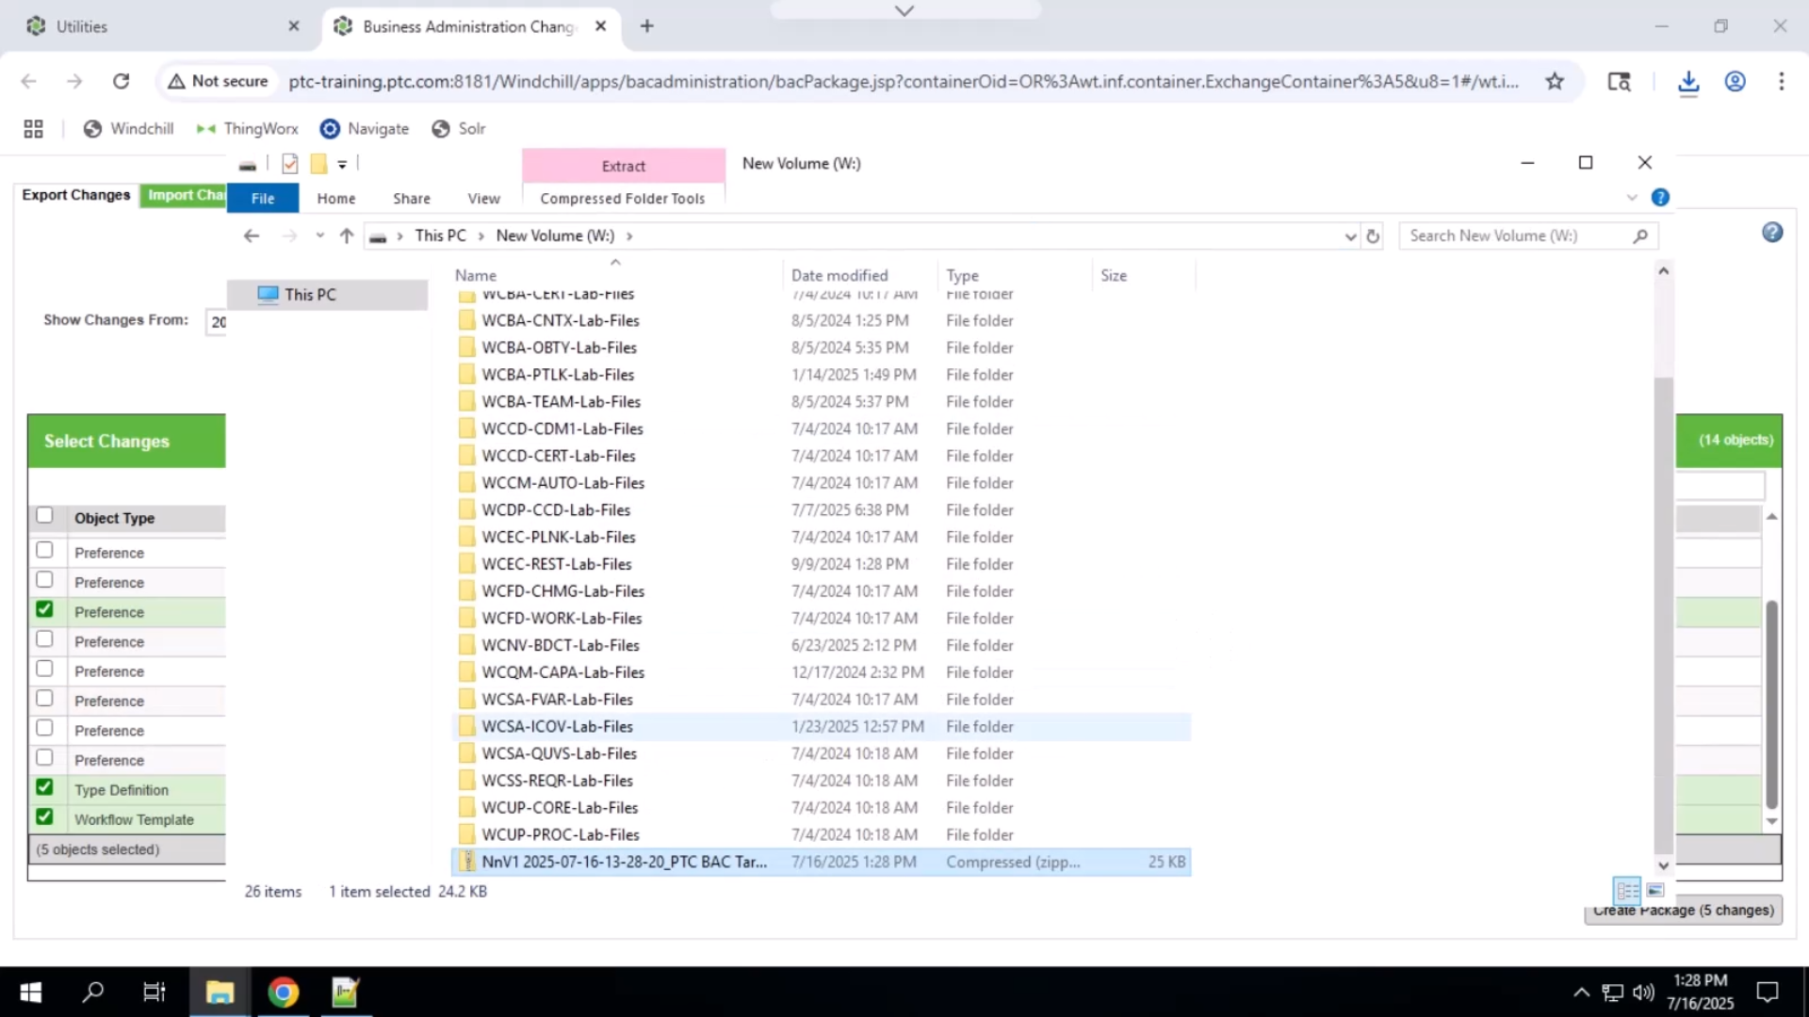Click the Chrome taskbar icon

tap(283, 993)
